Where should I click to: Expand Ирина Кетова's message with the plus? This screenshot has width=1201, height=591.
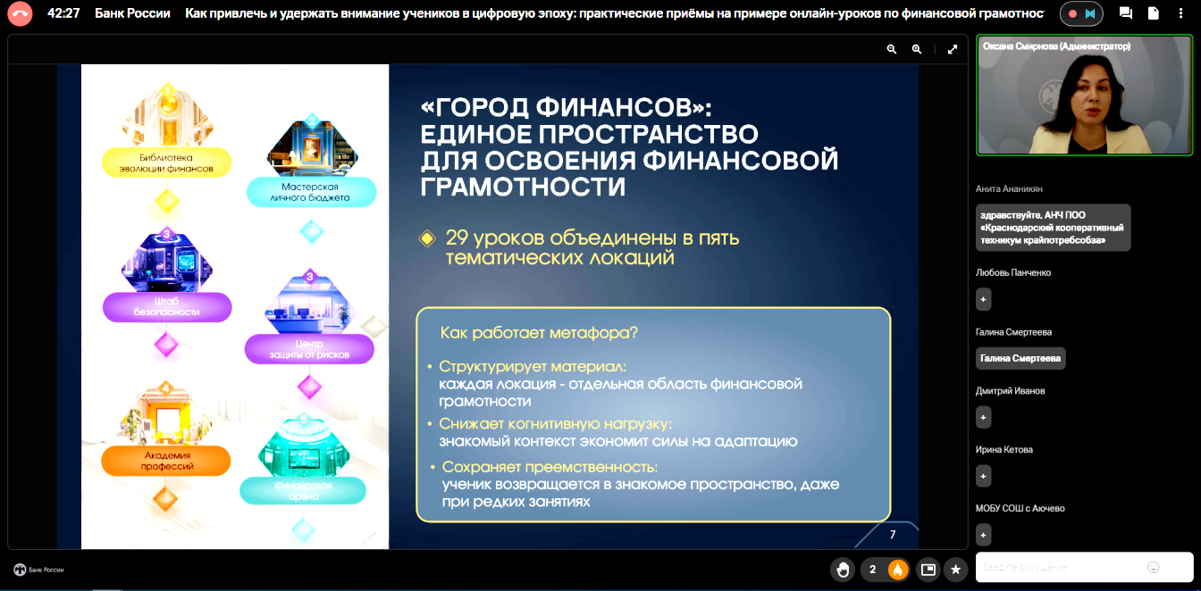pos(983,476)
